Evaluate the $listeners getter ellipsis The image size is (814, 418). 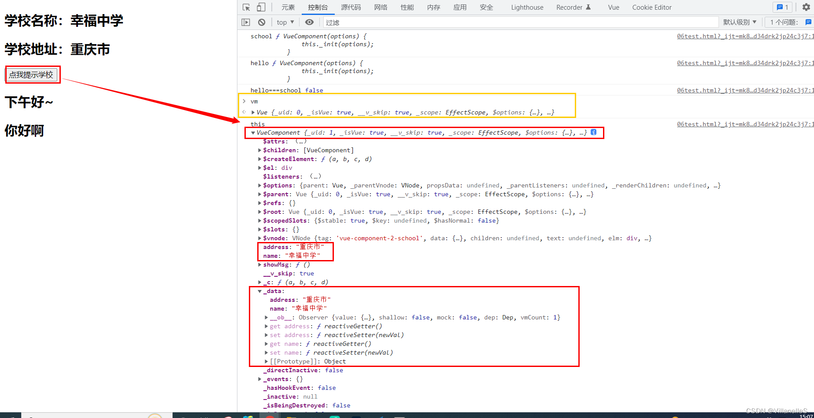315,176
